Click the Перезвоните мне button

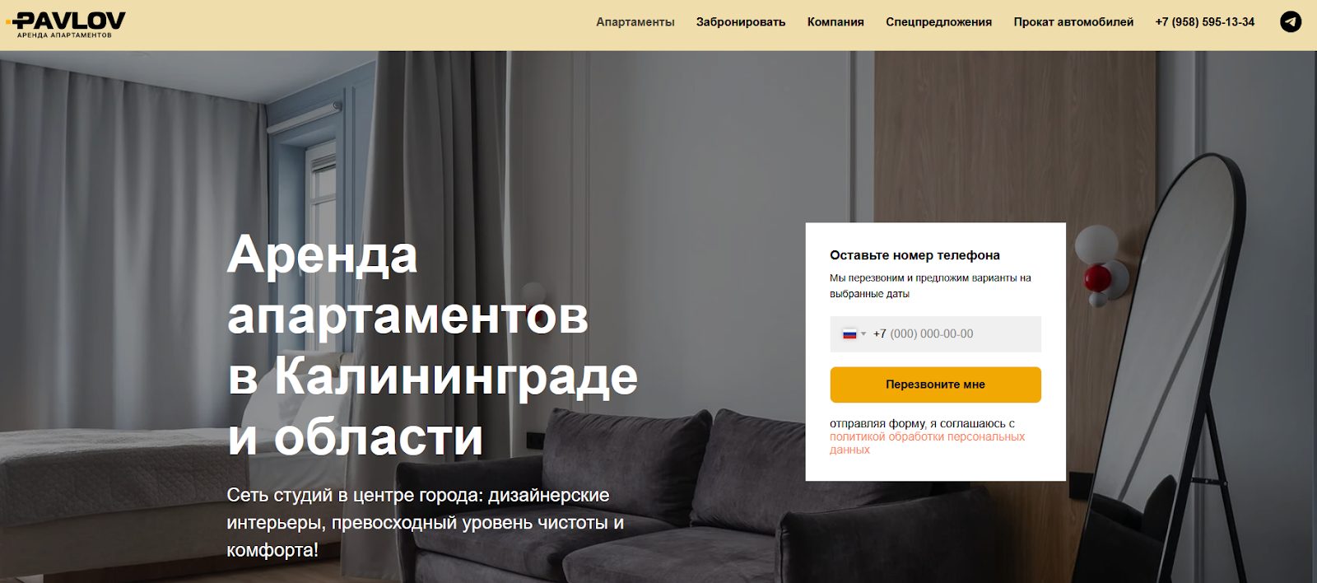[x=935, y=385]
